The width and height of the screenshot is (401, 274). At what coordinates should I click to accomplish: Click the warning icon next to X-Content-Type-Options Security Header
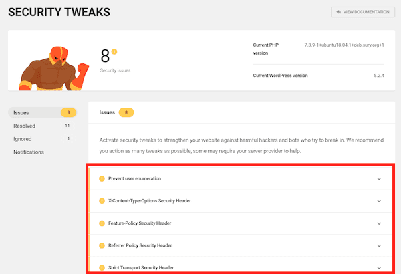click(x=102, y=201)
